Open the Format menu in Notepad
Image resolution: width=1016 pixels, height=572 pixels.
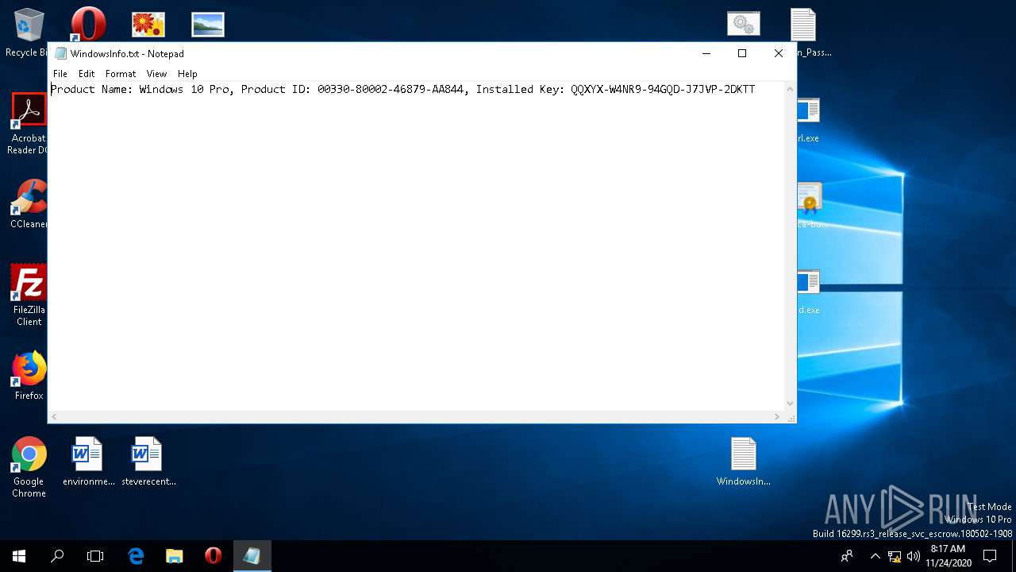coord(121,74)
